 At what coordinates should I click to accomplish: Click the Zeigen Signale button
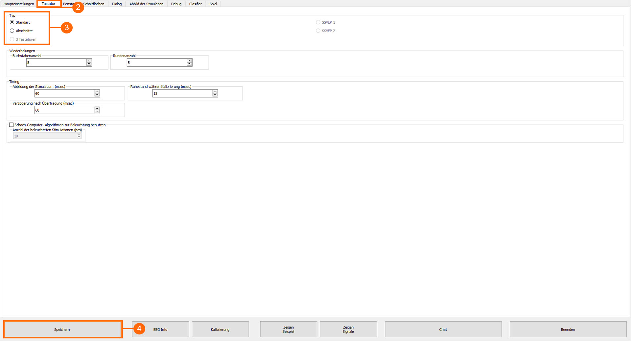point(348,330)
